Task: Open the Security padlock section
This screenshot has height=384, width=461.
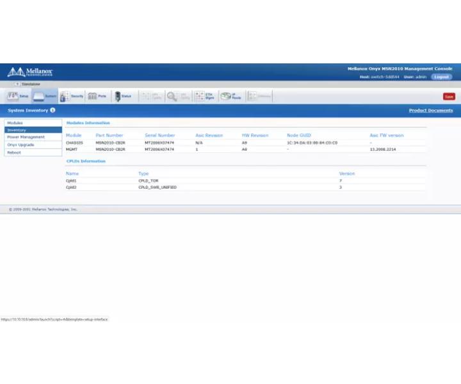Action: 72,96
